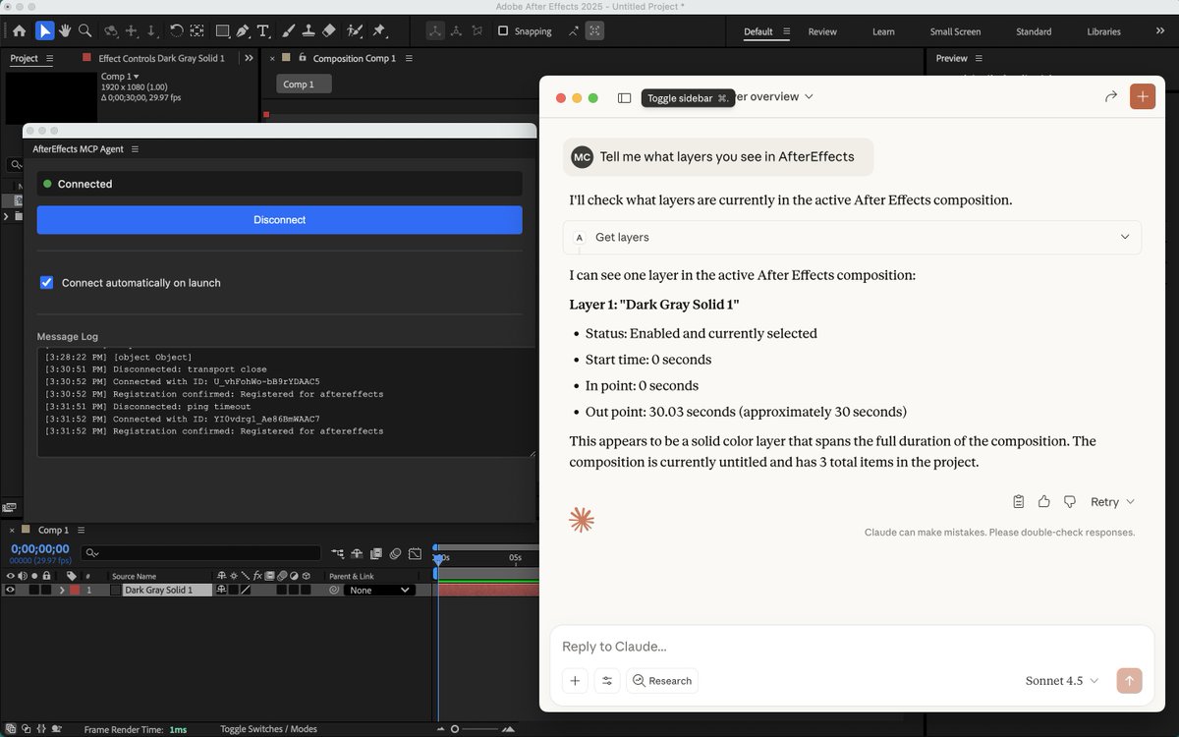Screen dimensions: 1179x737
Task: Expand the workspace overflow chevrons
Action: [1160, 31]
